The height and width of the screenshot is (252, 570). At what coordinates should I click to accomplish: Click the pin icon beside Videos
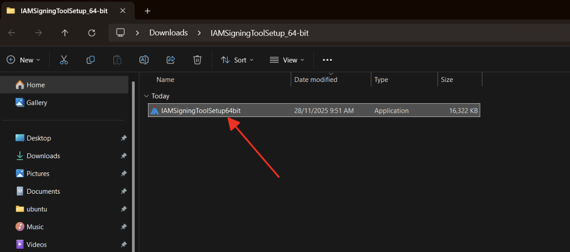click(123, 244)
